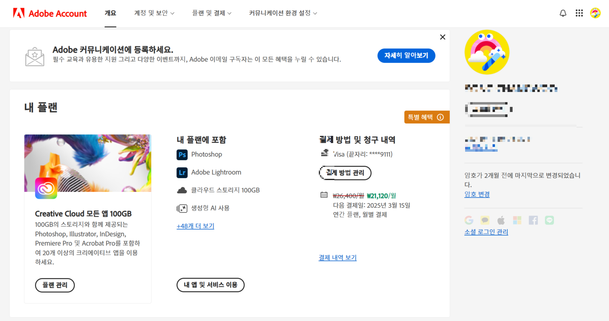Open the profile avatar in the header
609x321 pixels.
[x=595, y=13]
